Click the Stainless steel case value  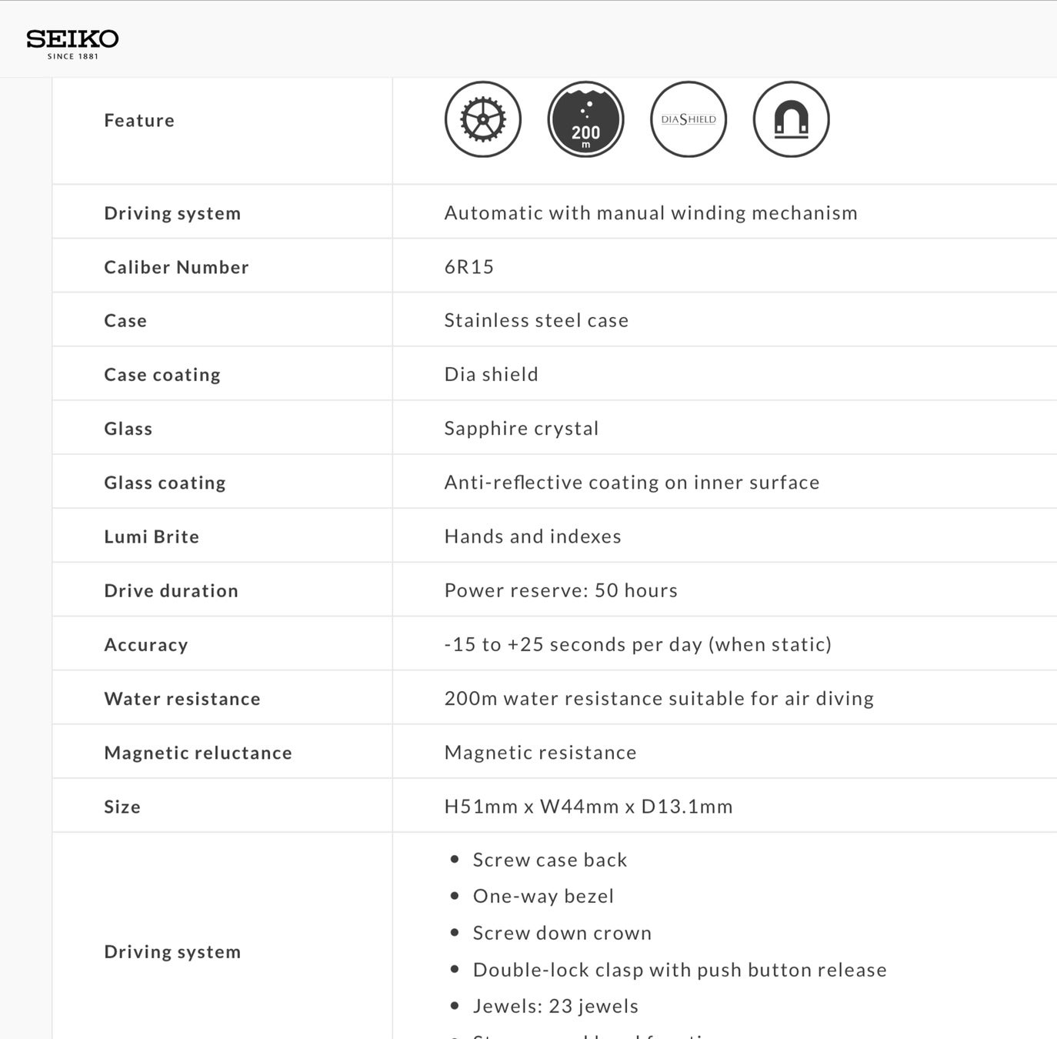(x=536, y=321)
